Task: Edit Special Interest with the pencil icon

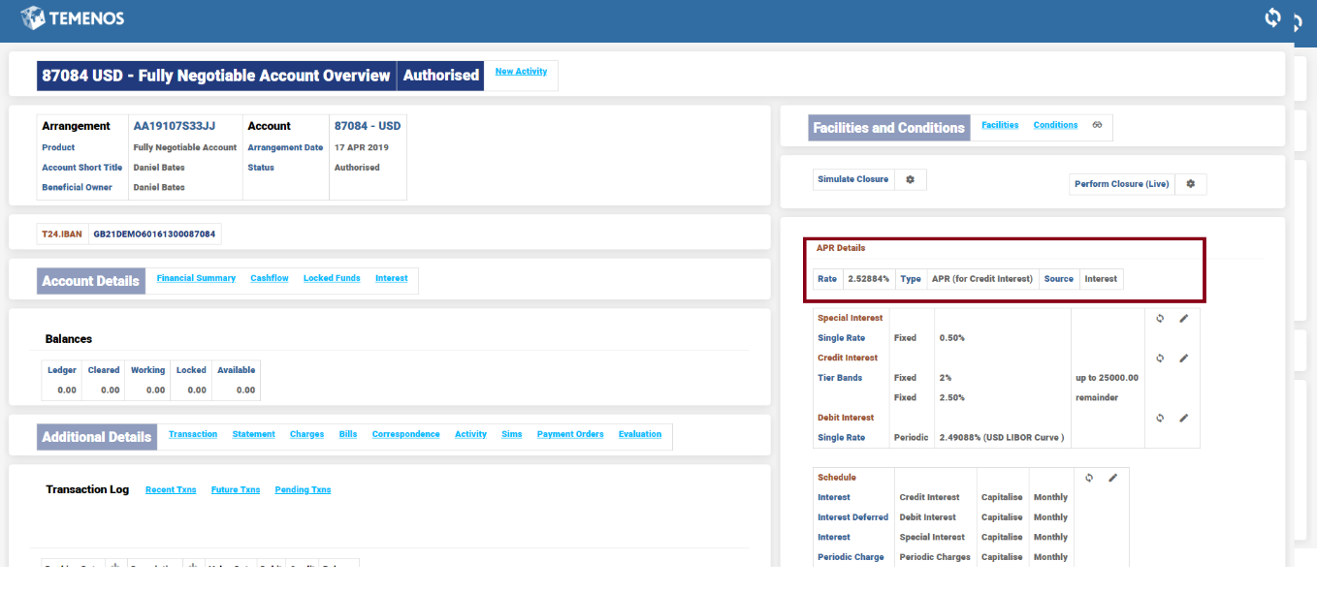Action: coord(1183,319)
